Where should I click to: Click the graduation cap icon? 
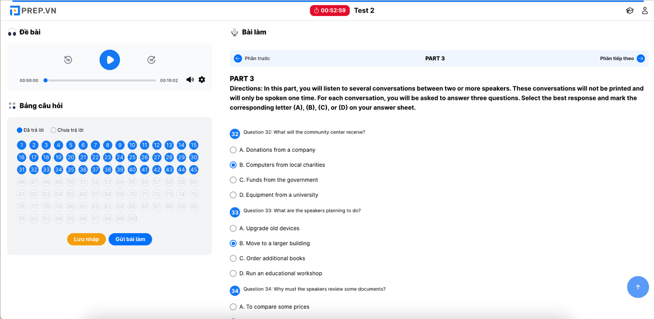pyautogui.click(x=630, y=11)
